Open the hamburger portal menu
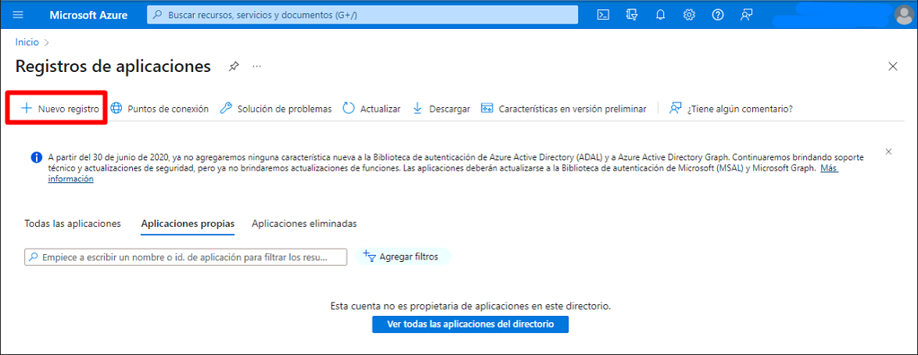Viewport: 918px width, 355px height. coord(17,15)
